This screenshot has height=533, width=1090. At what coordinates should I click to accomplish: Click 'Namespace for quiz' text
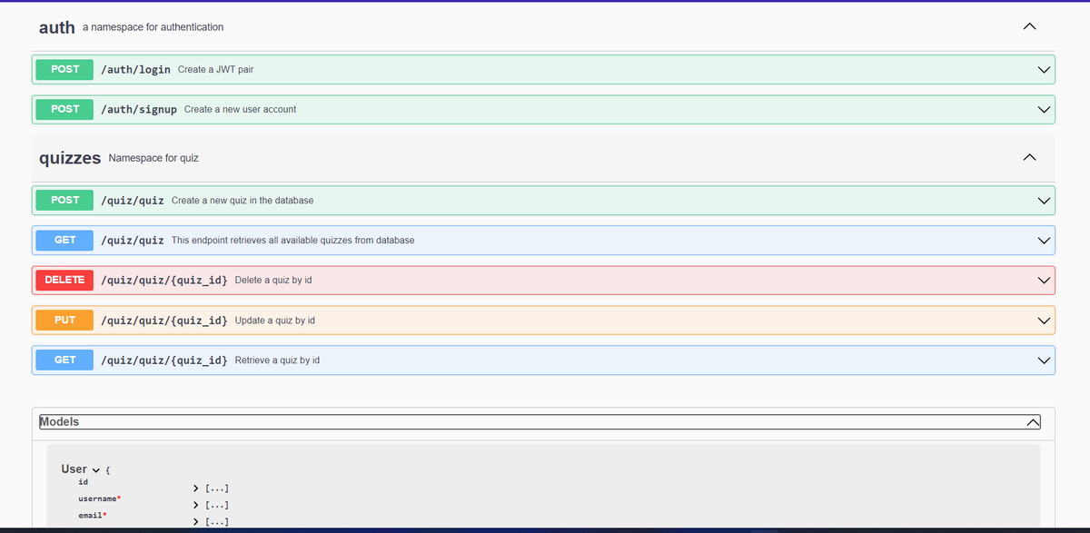pyautogui.click(x=154, y=158)
